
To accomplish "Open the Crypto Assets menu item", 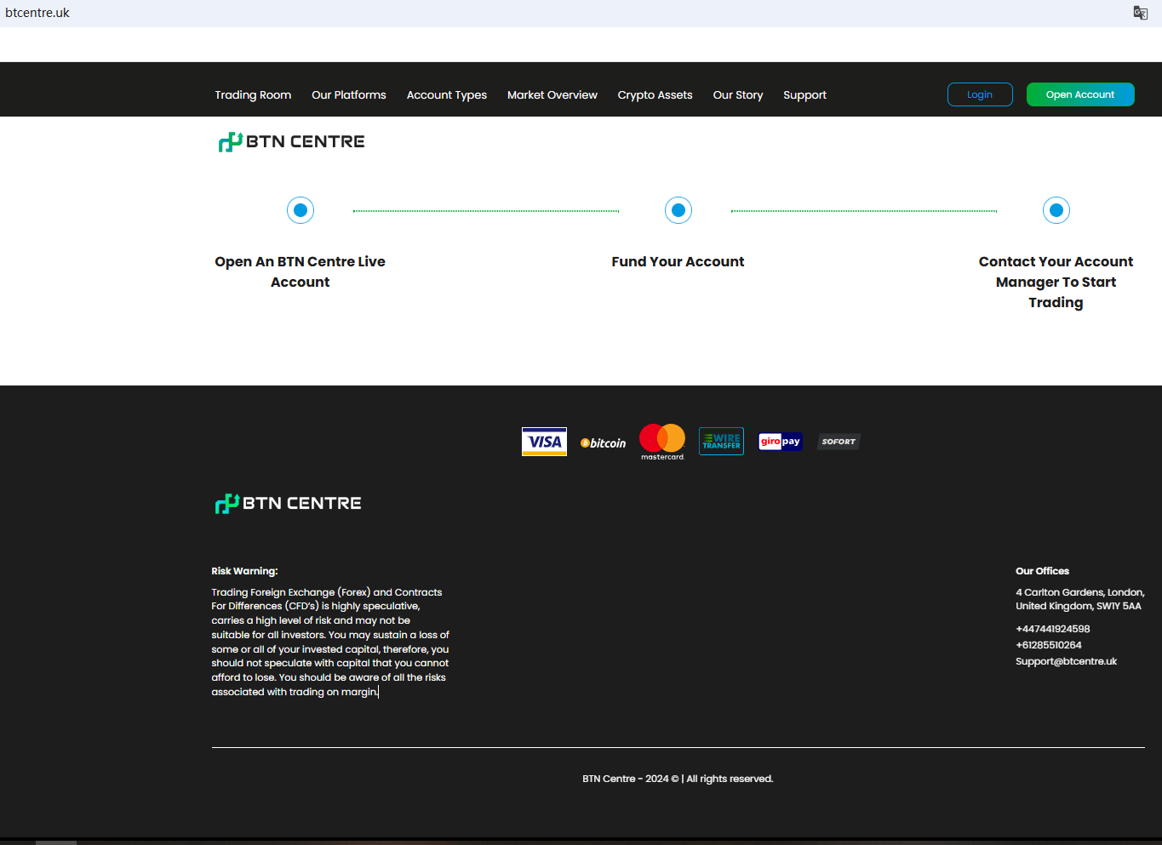I will point(655,95).
